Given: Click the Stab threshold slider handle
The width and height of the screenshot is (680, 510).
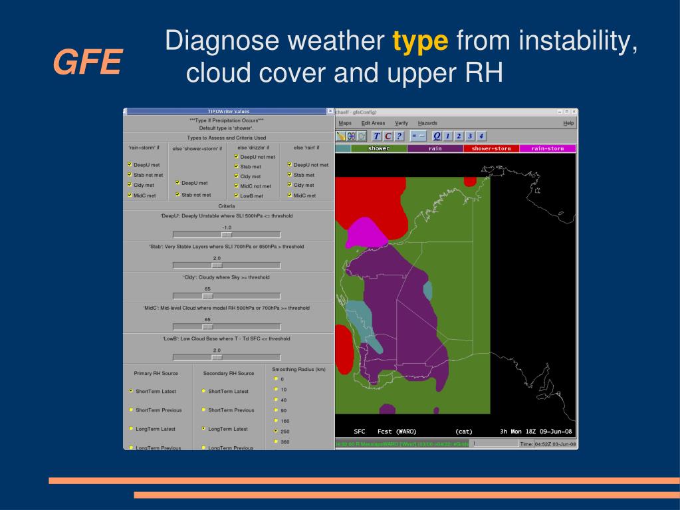Looking at the screenshot, I should pos(217,265).
